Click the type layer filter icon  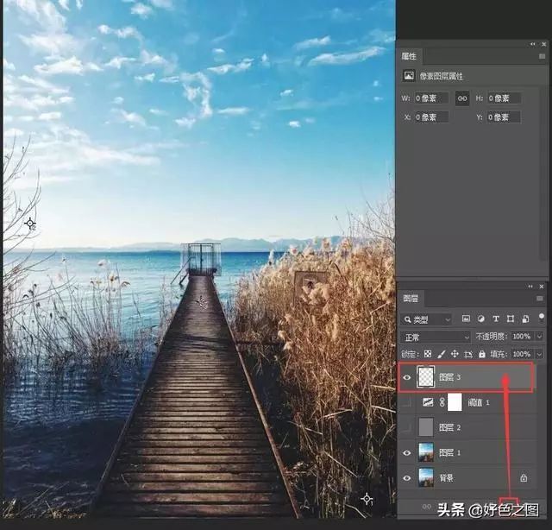(x=496, y=319)
